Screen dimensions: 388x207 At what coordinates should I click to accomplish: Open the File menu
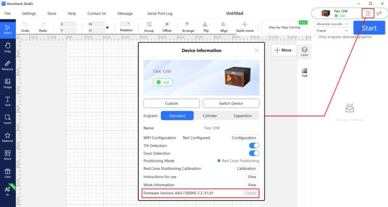coord(7,13)
